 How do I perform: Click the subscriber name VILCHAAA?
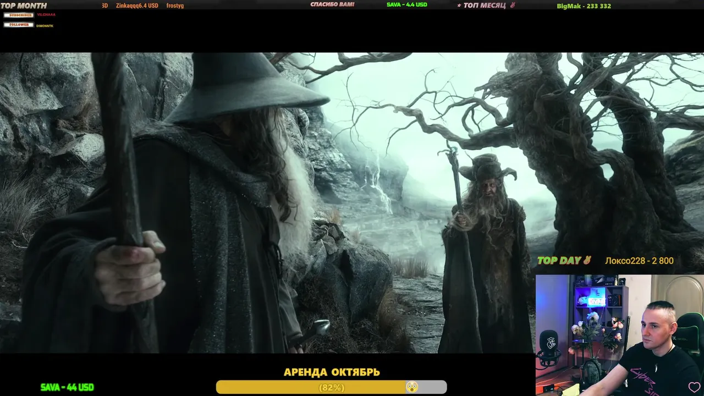[46, 15]
